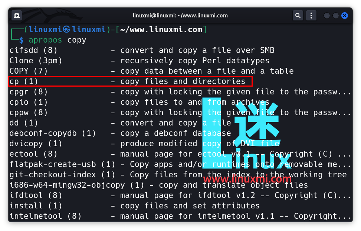The height and width of the screenshot is (231, 361).
Task: Click 'manual page for intelmetool v1.1' text
Action: pos(197,216)
